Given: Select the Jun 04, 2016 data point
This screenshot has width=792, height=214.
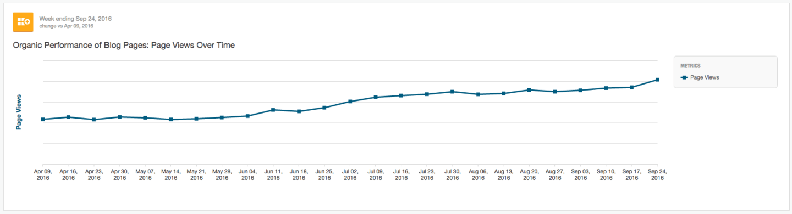Looking at the screenshot, I should (248, 116).
